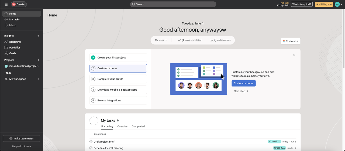Click the My tasks checkmark icon in sidebar
This screenshot has height=151, width=345.
pos(6,20)
